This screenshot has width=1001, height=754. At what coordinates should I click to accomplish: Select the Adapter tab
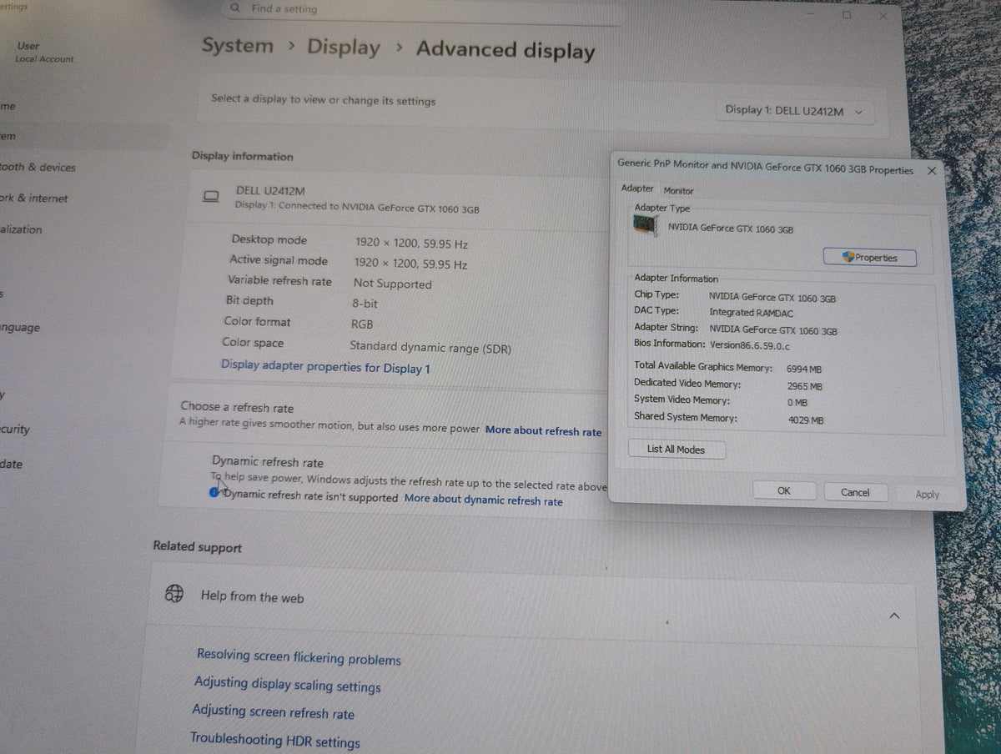[x=637, y=188]
